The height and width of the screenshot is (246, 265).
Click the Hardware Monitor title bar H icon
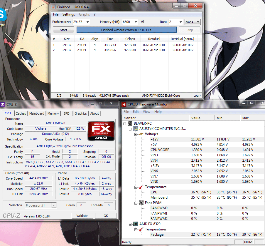(124, 104)
